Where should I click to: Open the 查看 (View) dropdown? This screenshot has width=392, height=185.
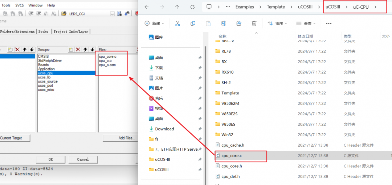306,23
